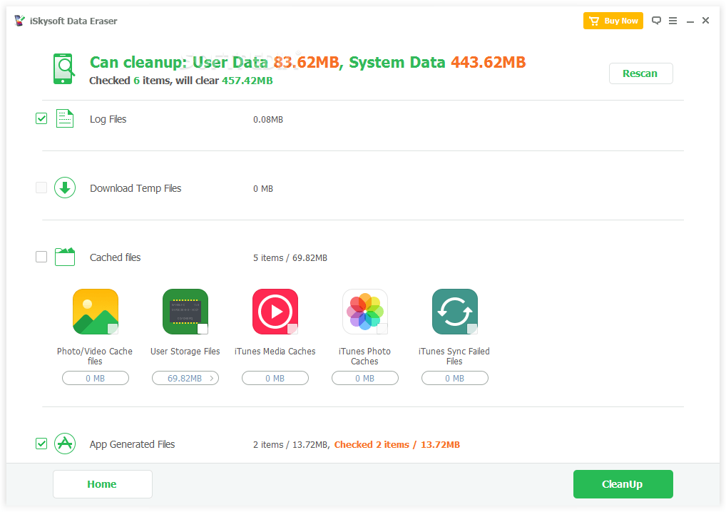
Task: Click the Cached files folder icon
Action: coord(65,257)
